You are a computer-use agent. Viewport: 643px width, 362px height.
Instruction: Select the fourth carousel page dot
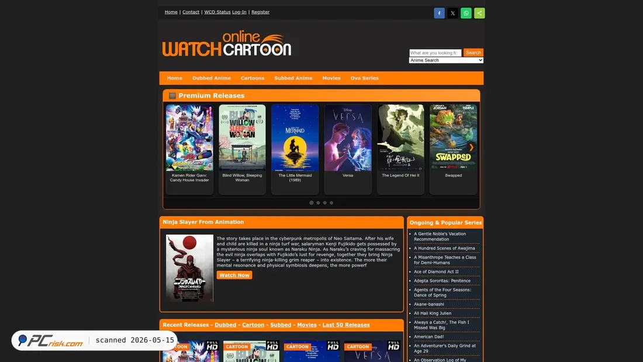click(x=331, y=203)
